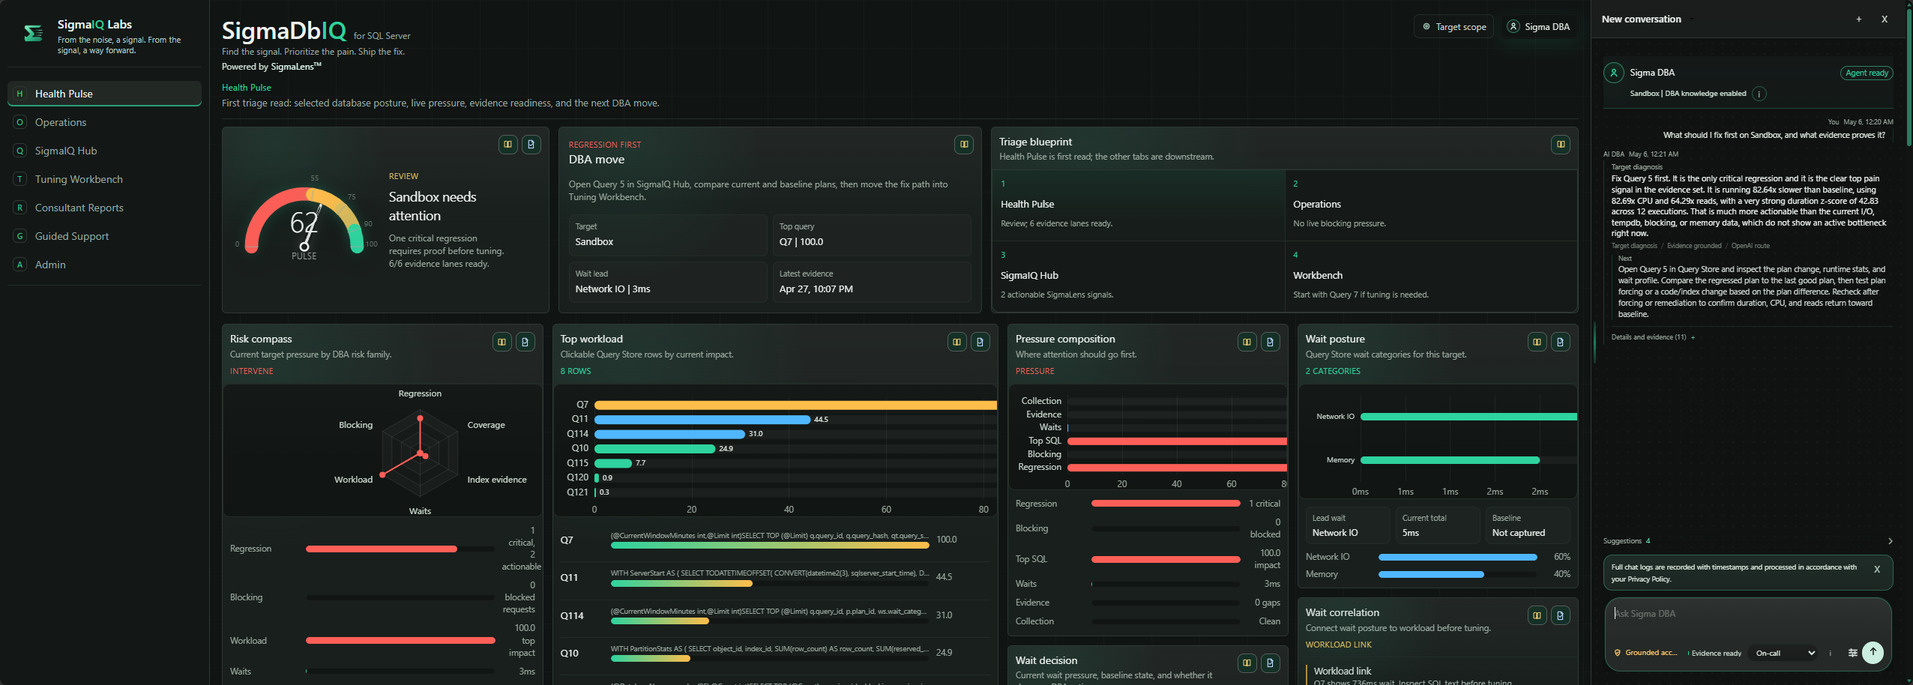The image size is (1913, 685).
Task: Expand Details and evidence (11)
Action: point(1653,337)
